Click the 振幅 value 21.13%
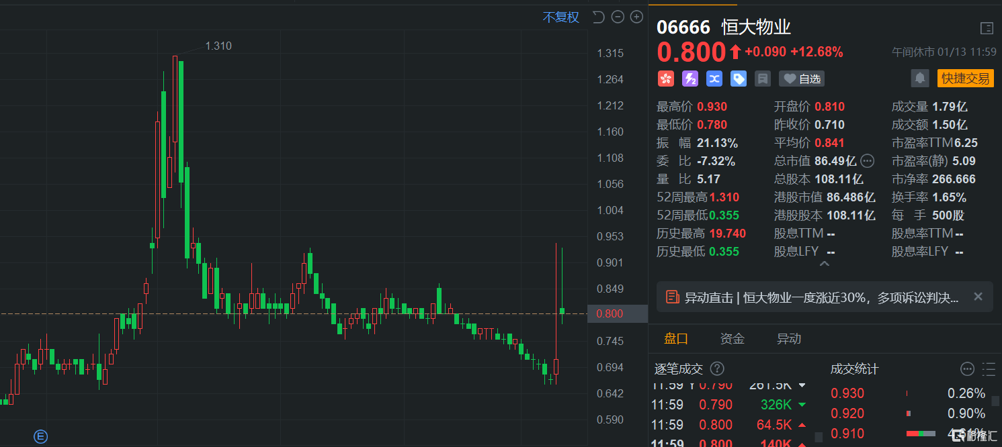Screen dimensions: 1002x447 point(718,143)
